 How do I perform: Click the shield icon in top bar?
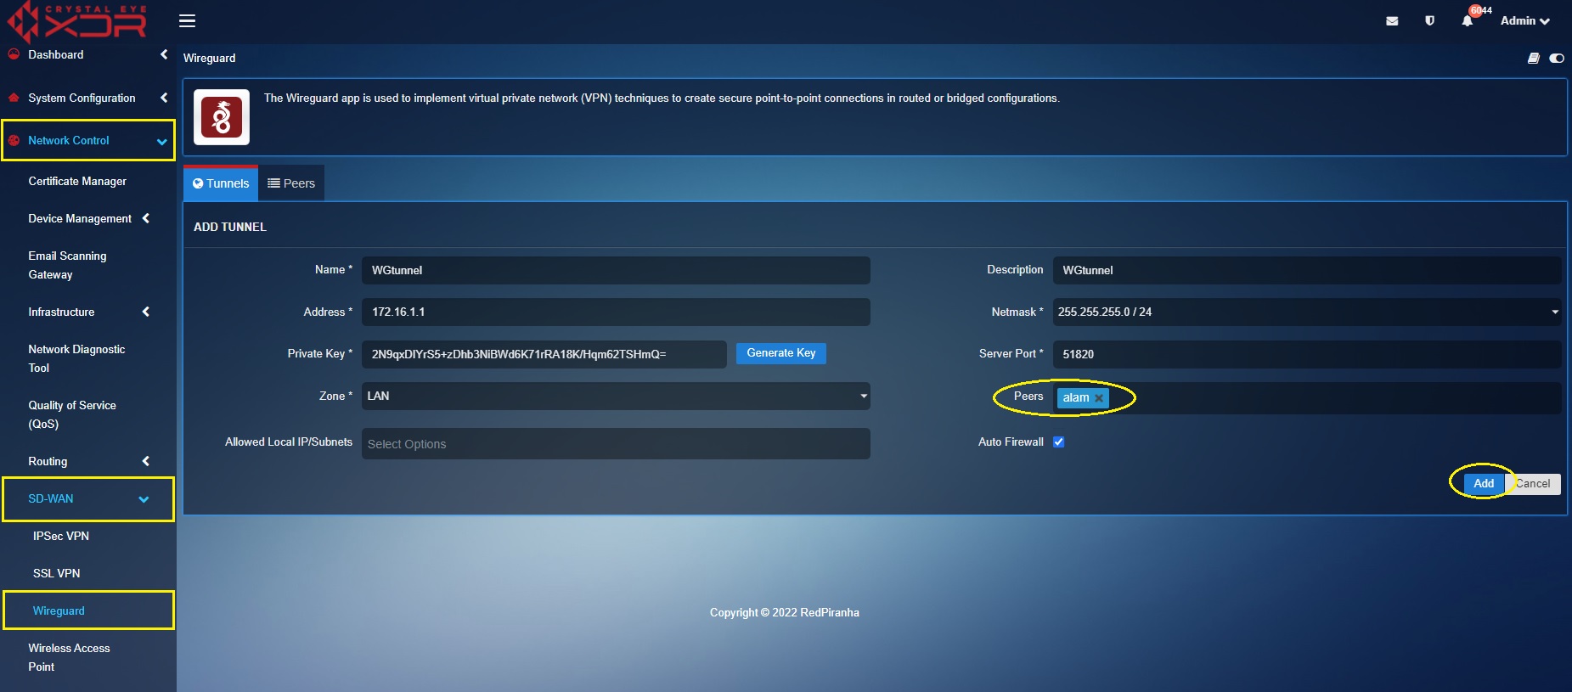pyautogui.click(x=1430, y=21)
